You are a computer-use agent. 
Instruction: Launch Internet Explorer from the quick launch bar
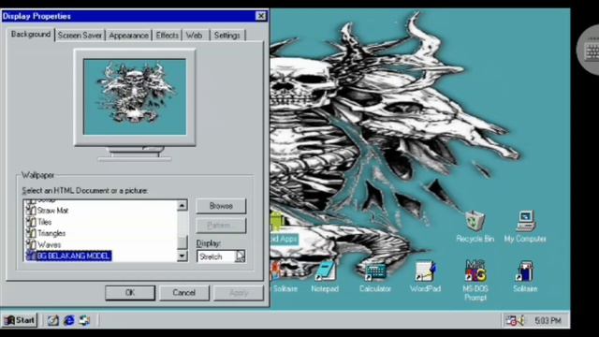(x=68, y=320)
